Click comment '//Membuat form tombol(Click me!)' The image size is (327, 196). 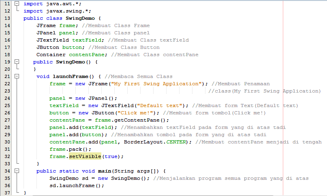point(214,113)
